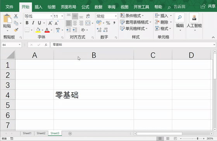The height and width of the screenshot is (141, 217).
Task: Toggle middle vertical alignment
Action: tap(75, 16)
